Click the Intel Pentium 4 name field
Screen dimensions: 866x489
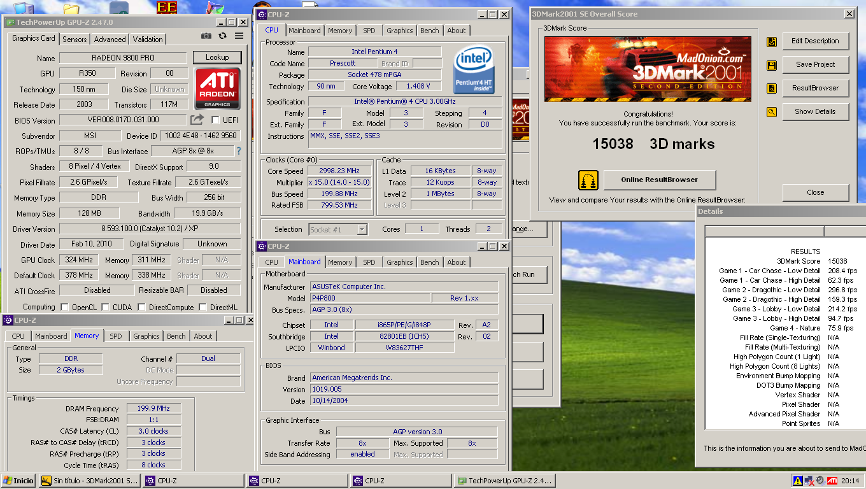[x=374, y=52]
